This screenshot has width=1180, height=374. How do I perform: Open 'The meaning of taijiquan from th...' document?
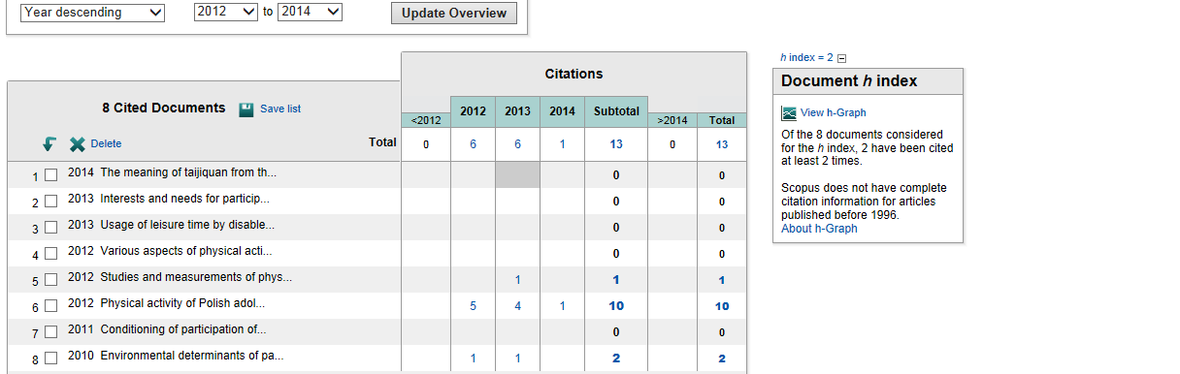coord(188,172)
